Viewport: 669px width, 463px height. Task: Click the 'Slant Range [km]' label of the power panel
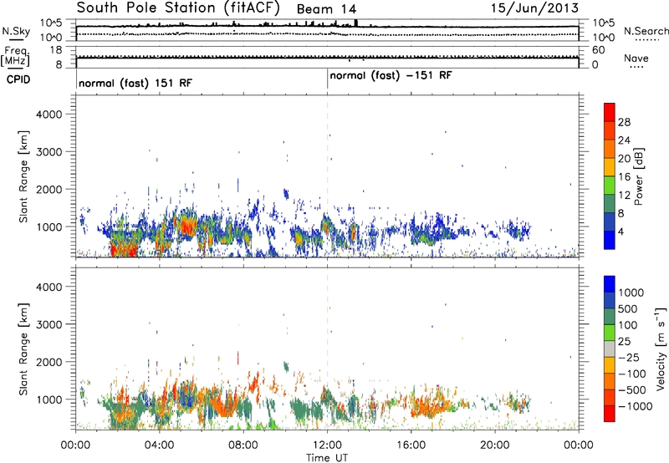23,176
